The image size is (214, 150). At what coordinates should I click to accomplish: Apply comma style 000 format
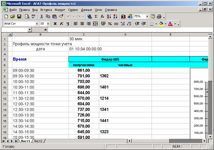pos(116,24)
